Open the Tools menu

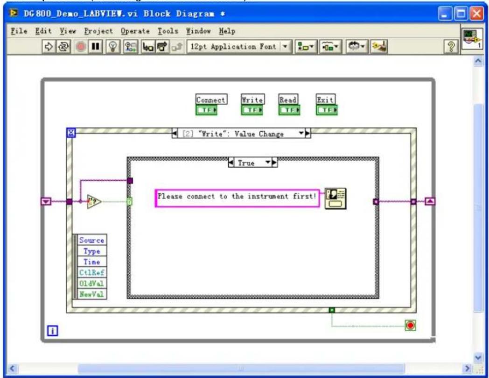168,31
